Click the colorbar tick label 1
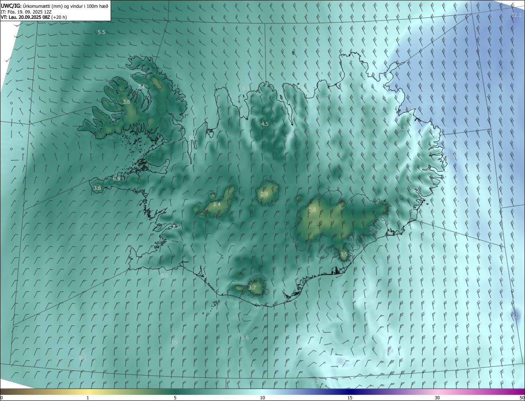This screenshot has width=525, height=401. pos(88,398)
